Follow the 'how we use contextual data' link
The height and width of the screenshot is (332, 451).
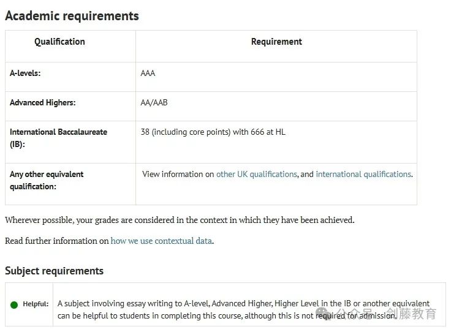pos(161,241)
